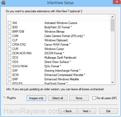The width and height of the screenshot is (121, 117).
Task: Check the DDS extension checkbox
Action: 9,62
